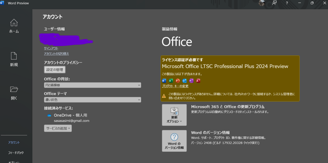Select フィードバック in the left sidebar
The height and width of the screenshot is (163, 328).
point(16,153)
